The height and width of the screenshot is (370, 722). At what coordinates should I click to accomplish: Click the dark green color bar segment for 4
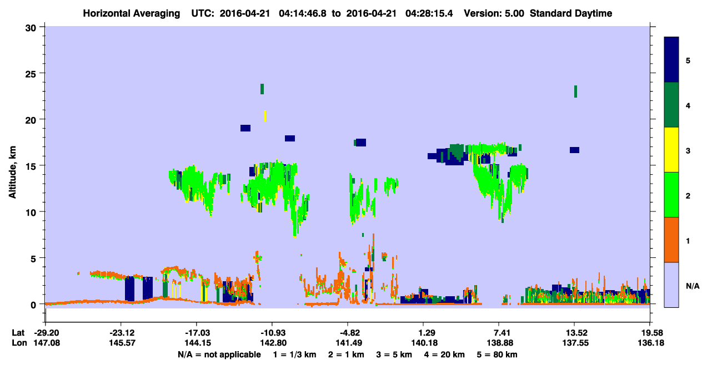pyautogui.click(x=671, y=105)
